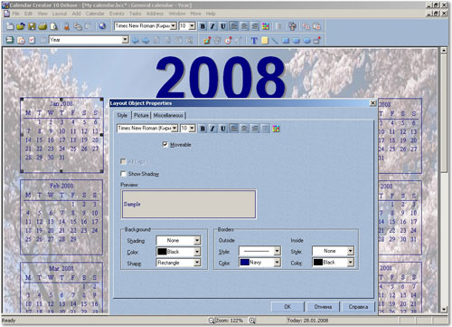This screenshot has width=452, height=327.
Task: Switch to the Picture tab
Action: pyautogui.click(x=141, y=115)
